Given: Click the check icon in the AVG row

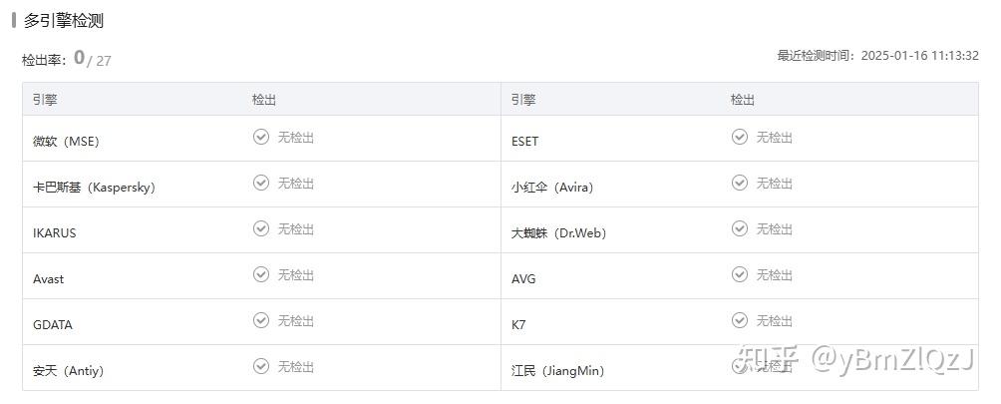Looking at the screenshot, I should [x=740, y=274].
